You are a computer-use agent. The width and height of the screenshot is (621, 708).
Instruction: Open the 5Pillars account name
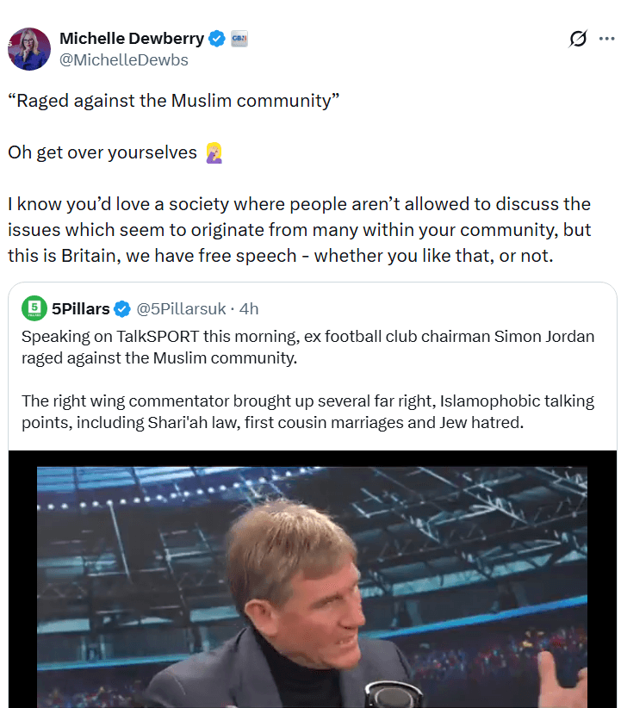coord(81,309)
